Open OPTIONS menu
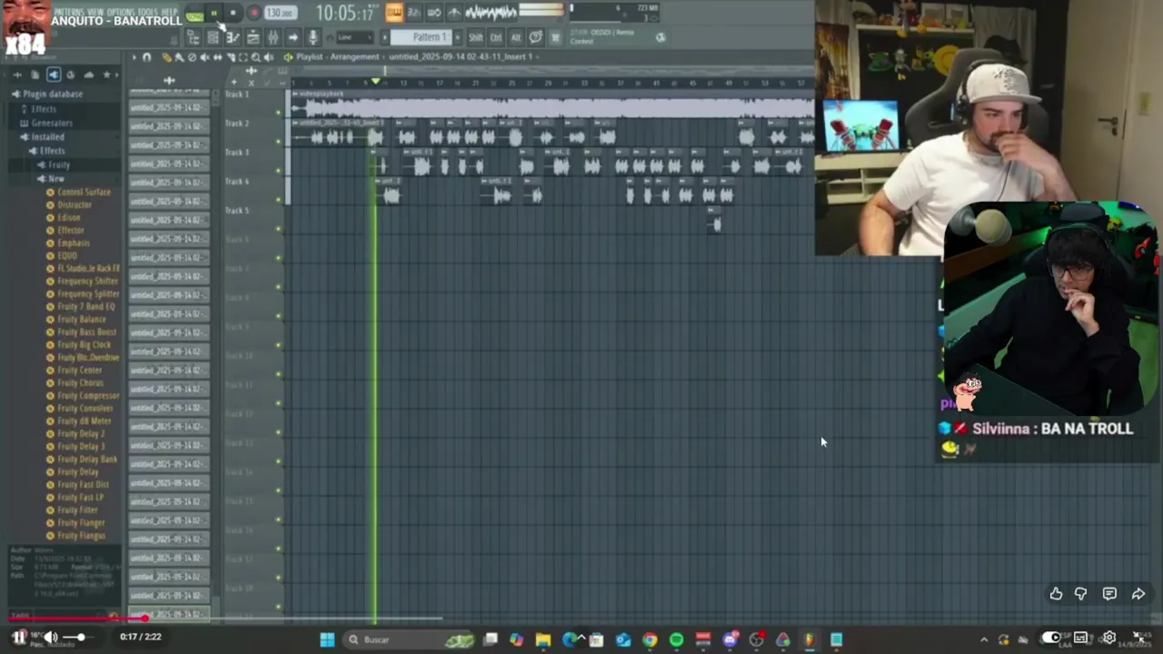This screenshot has height=654, width=1163. pyautogui.click(x=121, y=12)
